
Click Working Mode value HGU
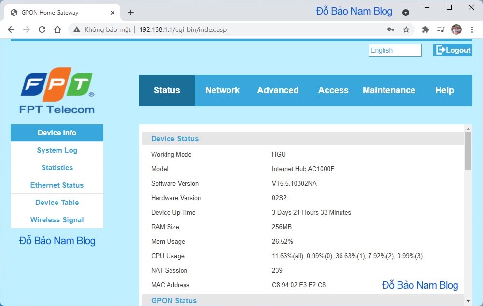pyautogui.click(x=279, y=154)
